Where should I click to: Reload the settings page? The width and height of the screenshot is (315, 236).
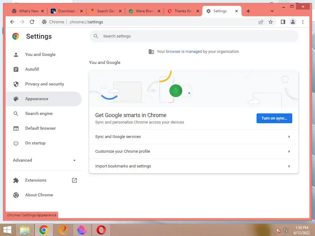(32, 22)
